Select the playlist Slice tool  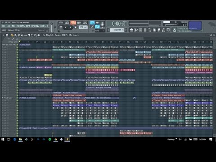(29, 35)
